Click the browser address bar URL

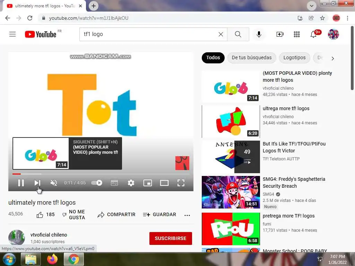89,18
